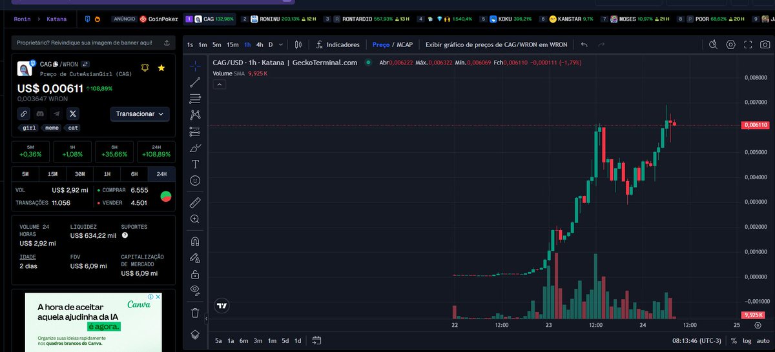
Task: Click the cat tag
Action: point(73,128)
